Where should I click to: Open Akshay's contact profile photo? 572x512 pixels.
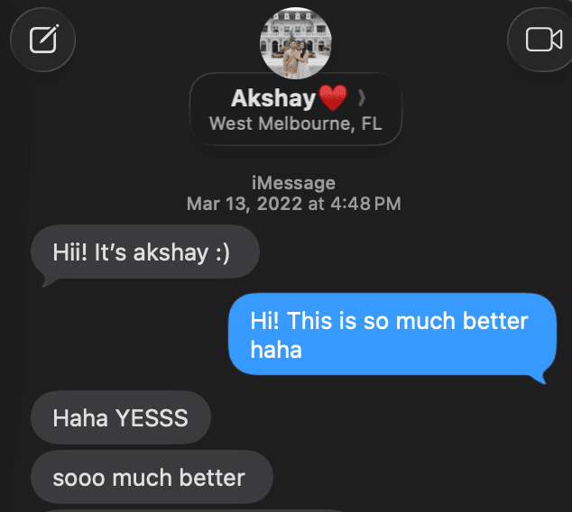[296, 43]
